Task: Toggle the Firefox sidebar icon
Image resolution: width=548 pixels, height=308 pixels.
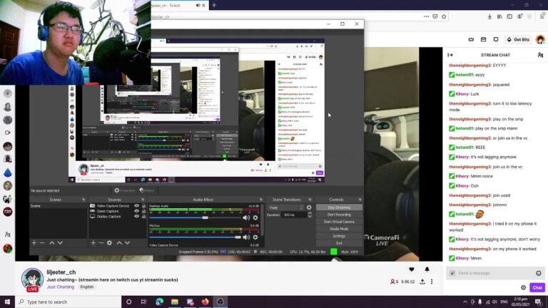Action: pyautogui.click(x=509, y=16)
